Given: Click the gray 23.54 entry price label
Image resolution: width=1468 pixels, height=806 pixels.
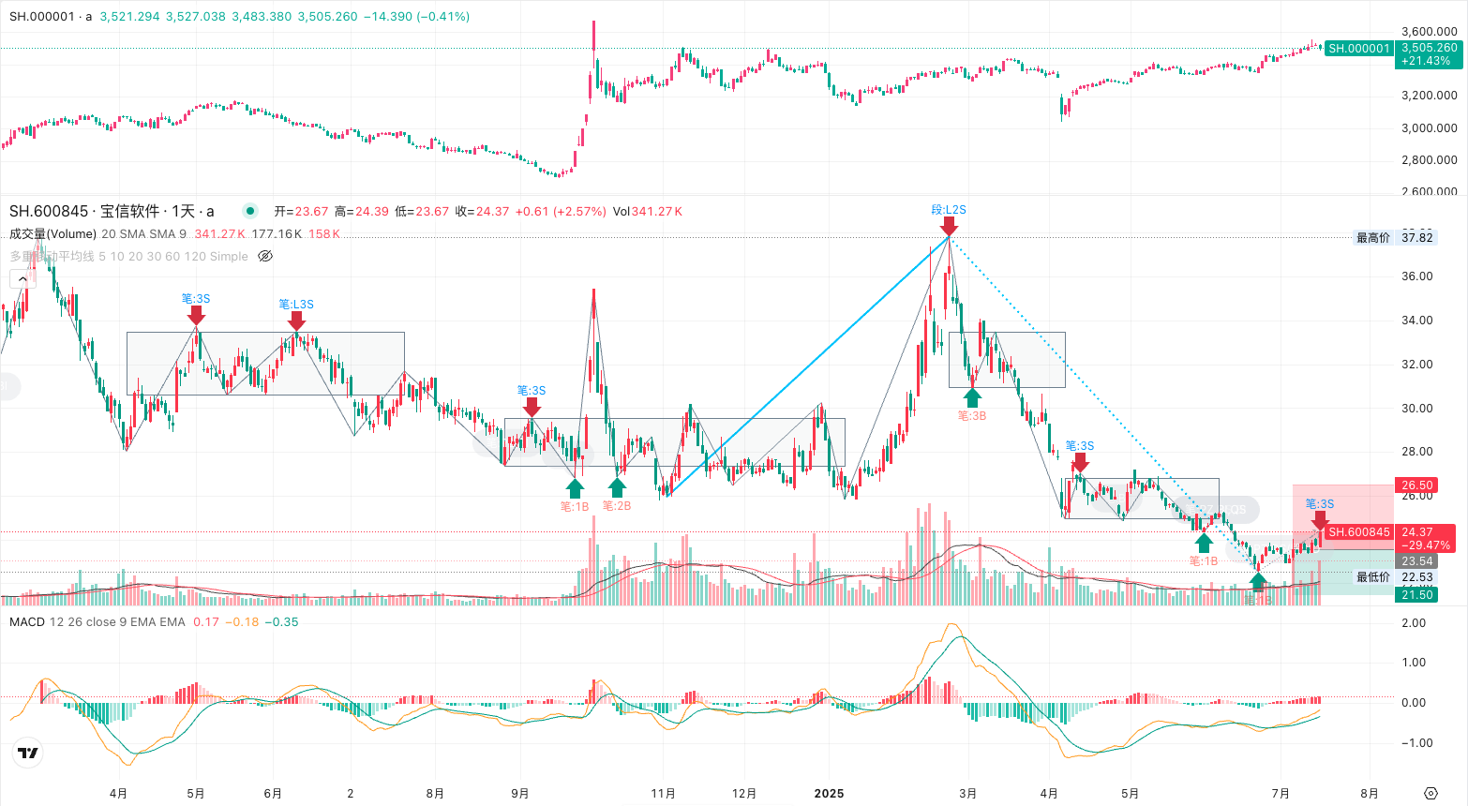Looking at the screenshot, I should pos(1417,561).
